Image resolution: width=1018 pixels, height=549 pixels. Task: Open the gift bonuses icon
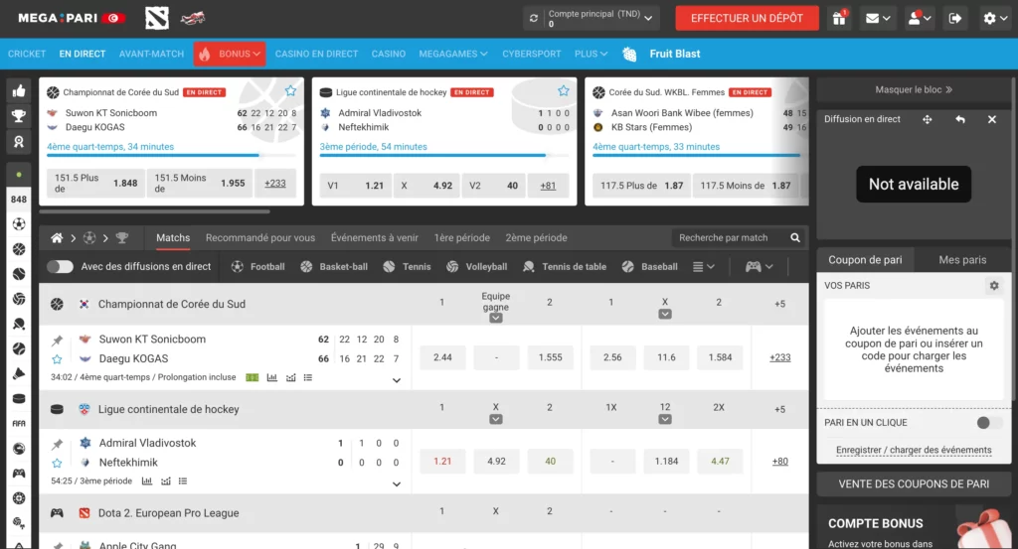tap(839, 18)
